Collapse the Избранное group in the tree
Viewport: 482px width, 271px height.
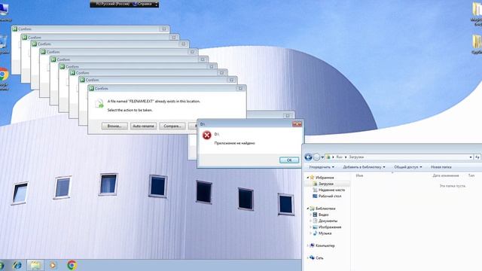307,178
